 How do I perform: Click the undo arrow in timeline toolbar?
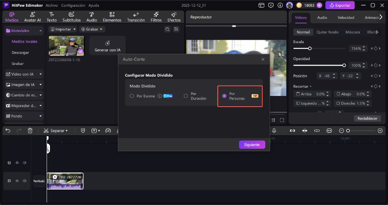(x=7, y=130)
